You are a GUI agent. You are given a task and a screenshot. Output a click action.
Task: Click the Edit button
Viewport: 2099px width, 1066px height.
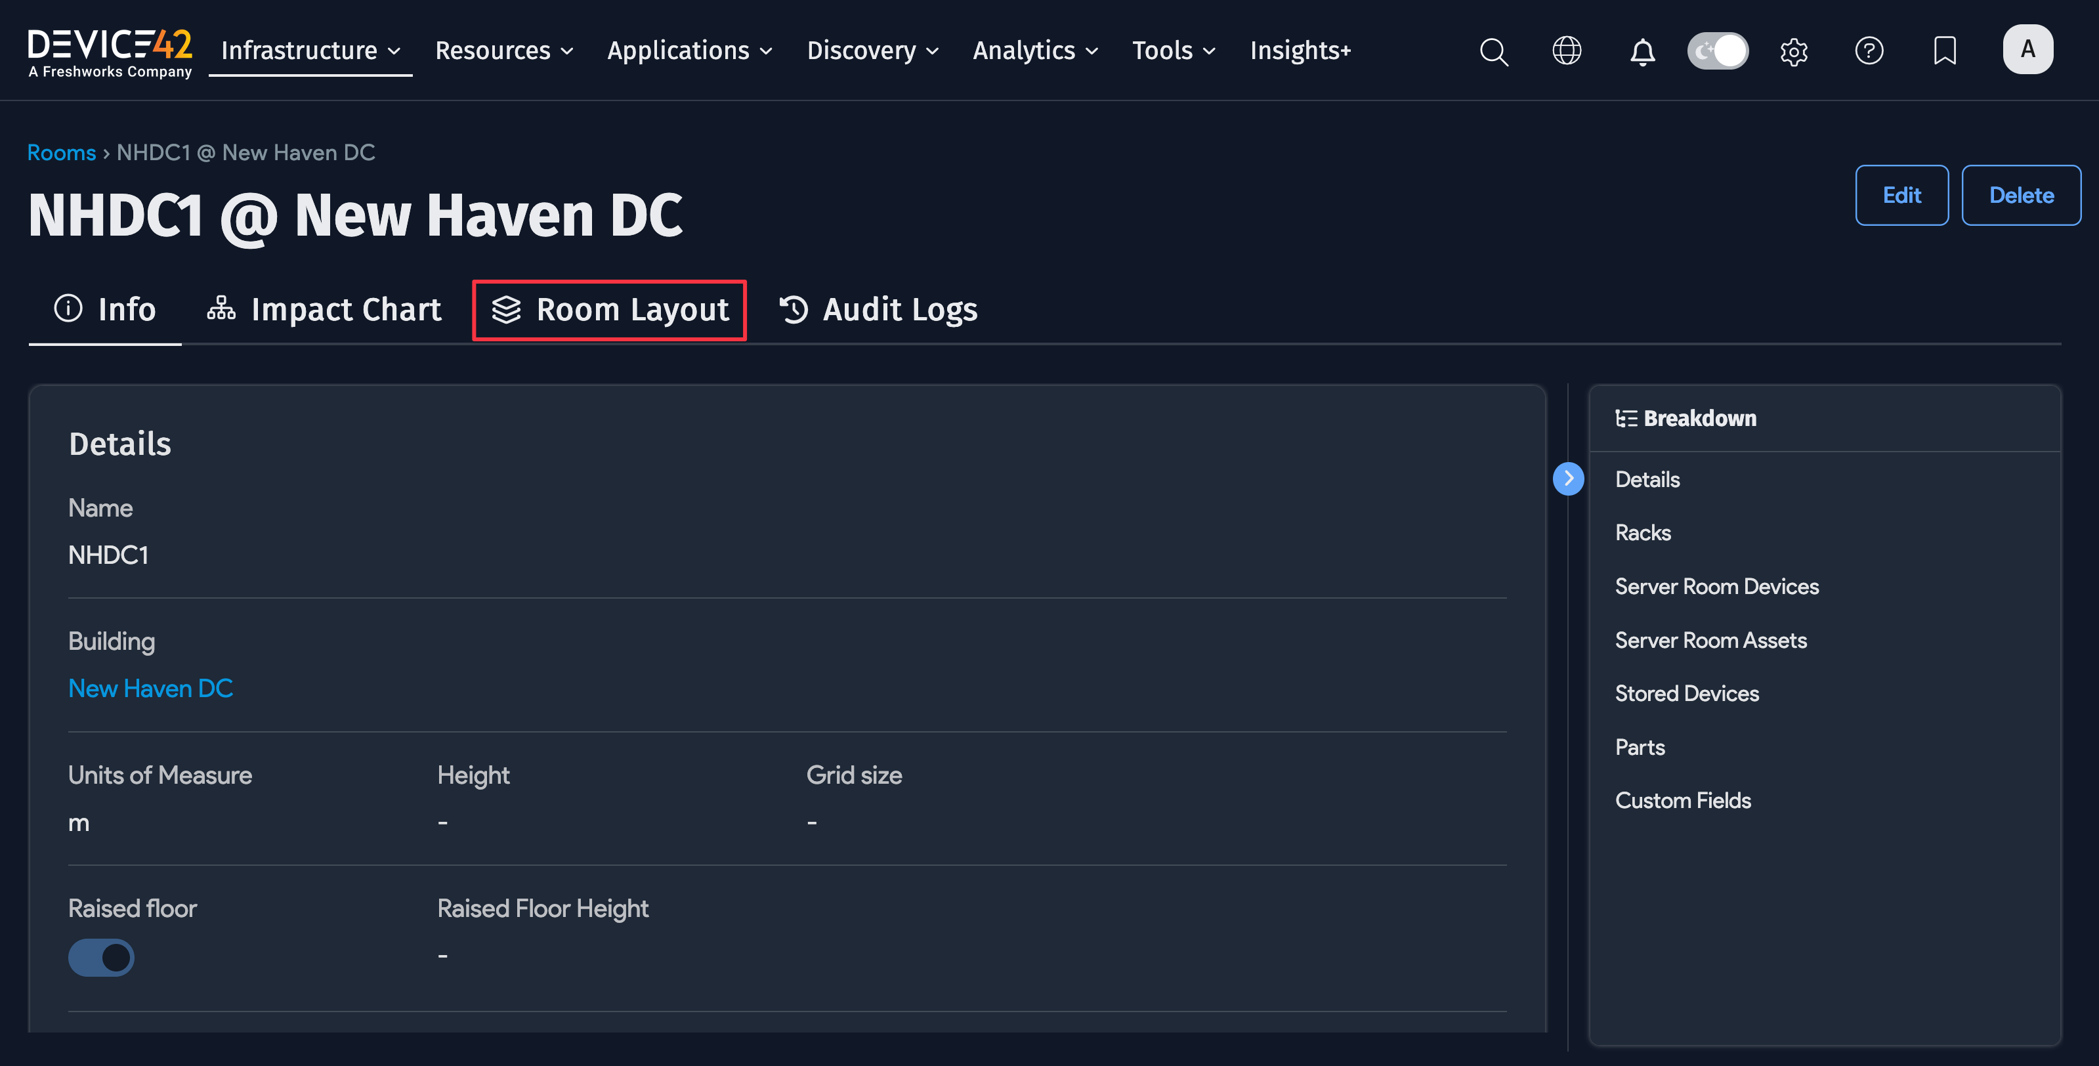pos(1902,195)
